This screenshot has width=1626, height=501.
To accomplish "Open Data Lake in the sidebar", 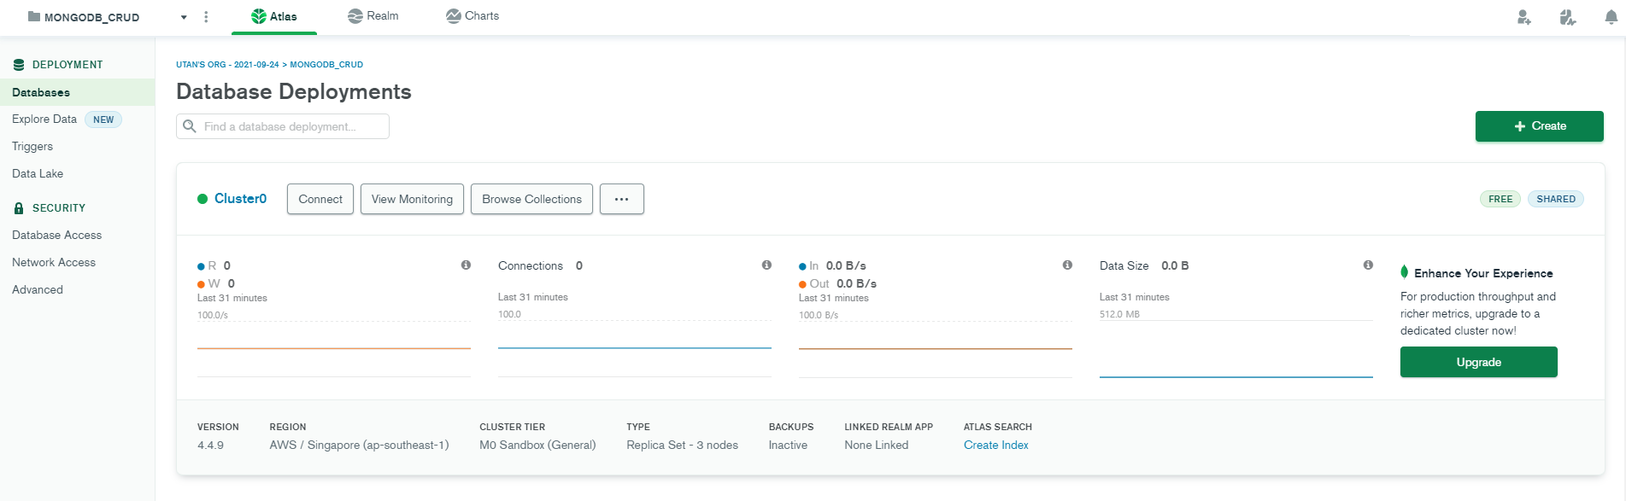I will point(38,174).
